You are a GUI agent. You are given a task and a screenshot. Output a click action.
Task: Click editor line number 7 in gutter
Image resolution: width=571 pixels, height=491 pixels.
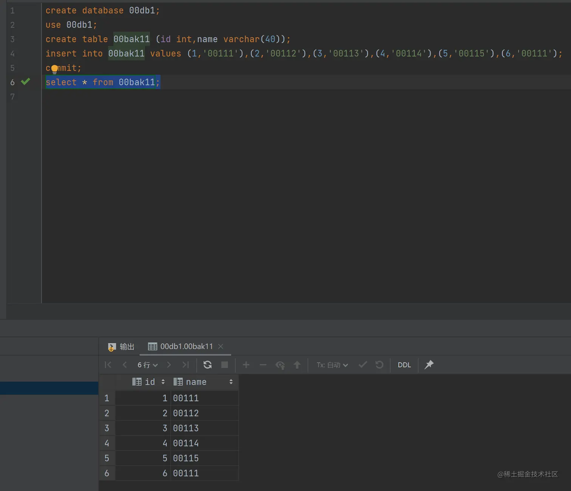tap(12, 97)
